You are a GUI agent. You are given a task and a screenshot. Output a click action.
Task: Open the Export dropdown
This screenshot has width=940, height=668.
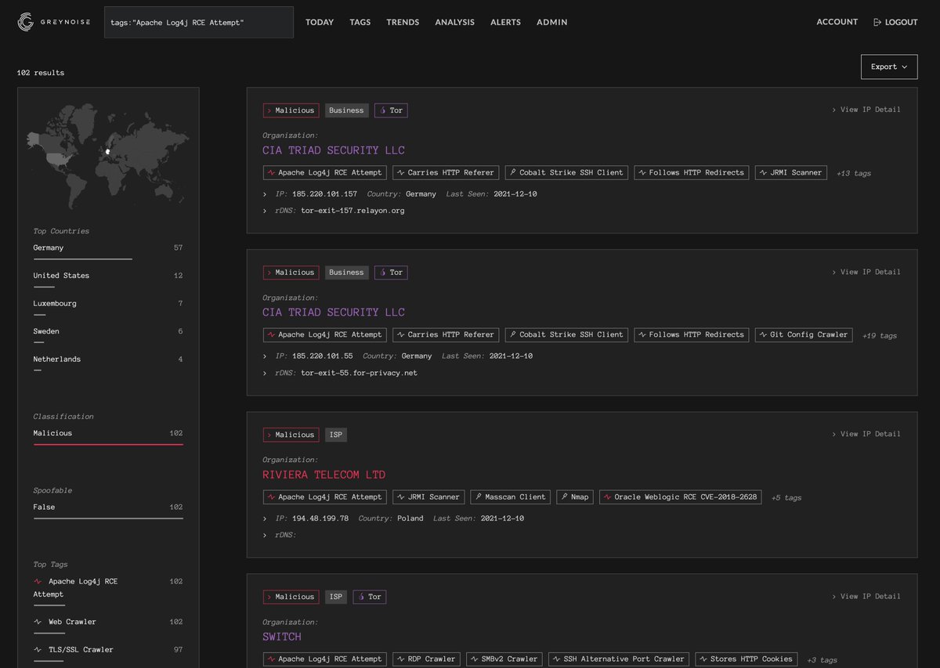pyautogui.click(x=888, y=67)
